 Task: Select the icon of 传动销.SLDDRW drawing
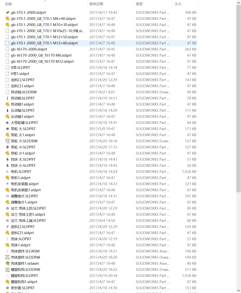(x=7, y=92)
